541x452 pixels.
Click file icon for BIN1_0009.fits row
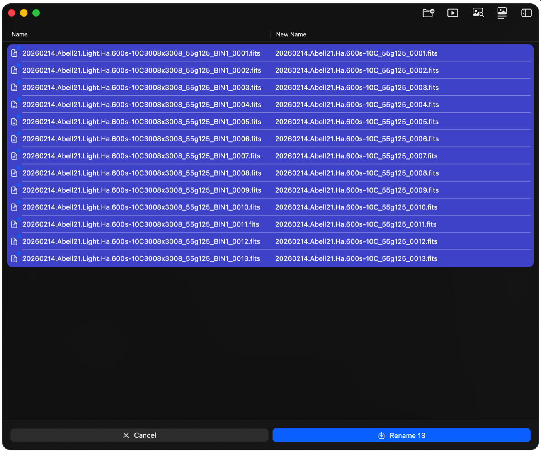pyautogui.click(x=14, y=190)
